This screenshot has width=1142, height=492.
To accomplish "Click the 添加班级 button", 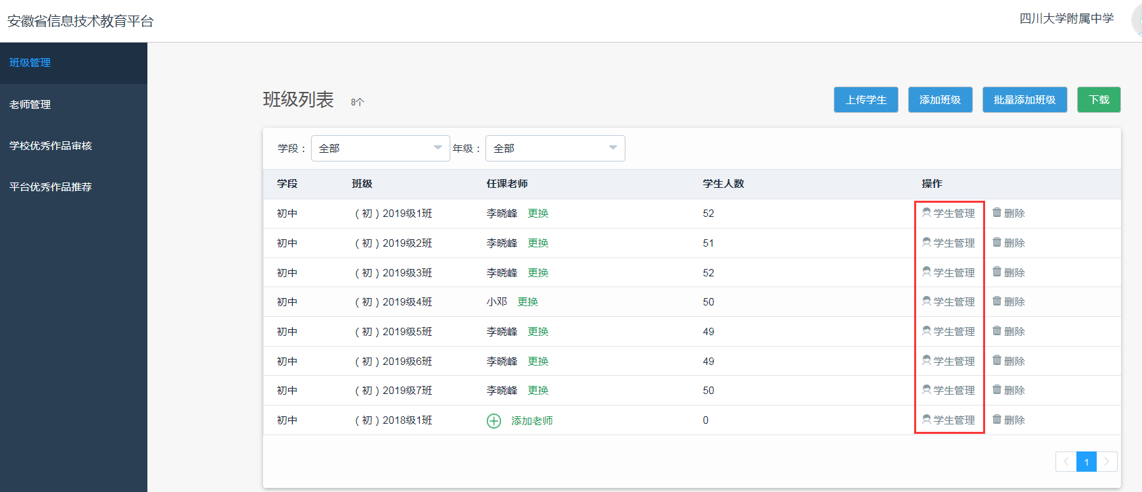I will tap(940, 100).
